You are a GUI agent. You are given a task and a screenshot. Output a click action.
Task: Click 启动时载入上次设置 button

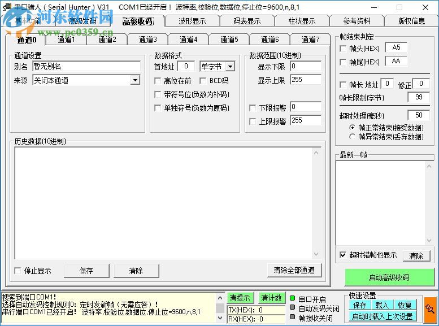[383, 316]
